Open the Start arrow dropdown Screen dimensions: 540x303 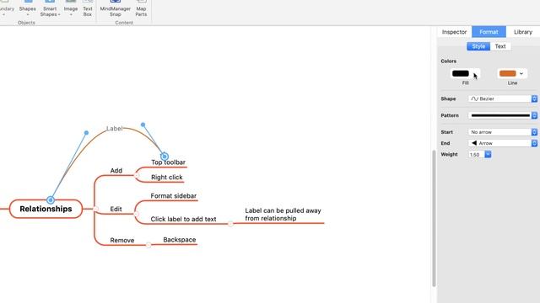503,132
